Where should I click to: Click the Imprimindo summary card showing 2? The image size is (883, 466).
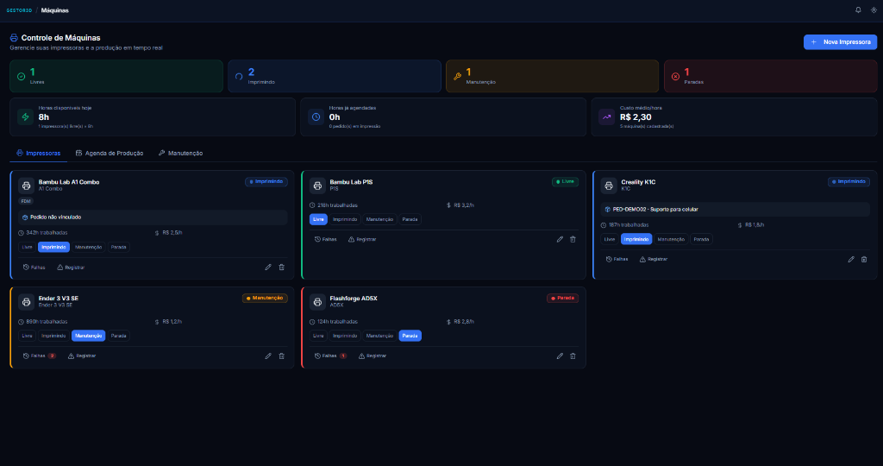[x=335, y=76]
